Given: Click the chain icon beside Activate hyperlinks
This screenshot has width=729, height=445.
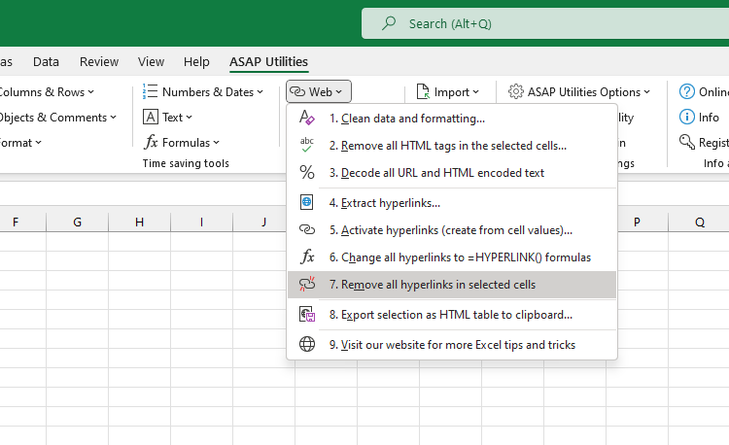Looking at the screenshot, I should click(307, 230).
